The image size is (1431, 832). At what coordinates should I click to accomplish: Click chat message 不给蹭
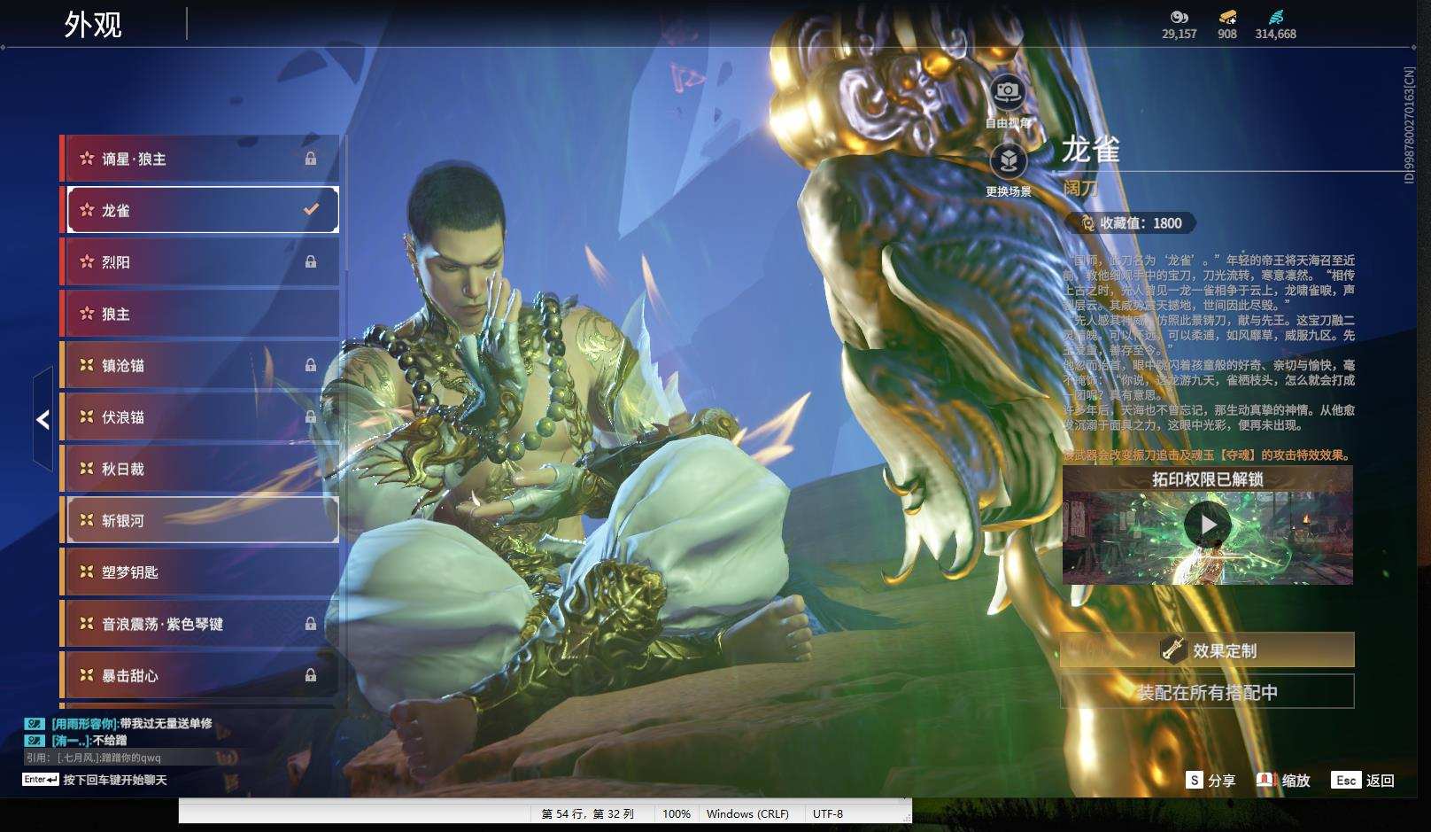pos(110,740)
